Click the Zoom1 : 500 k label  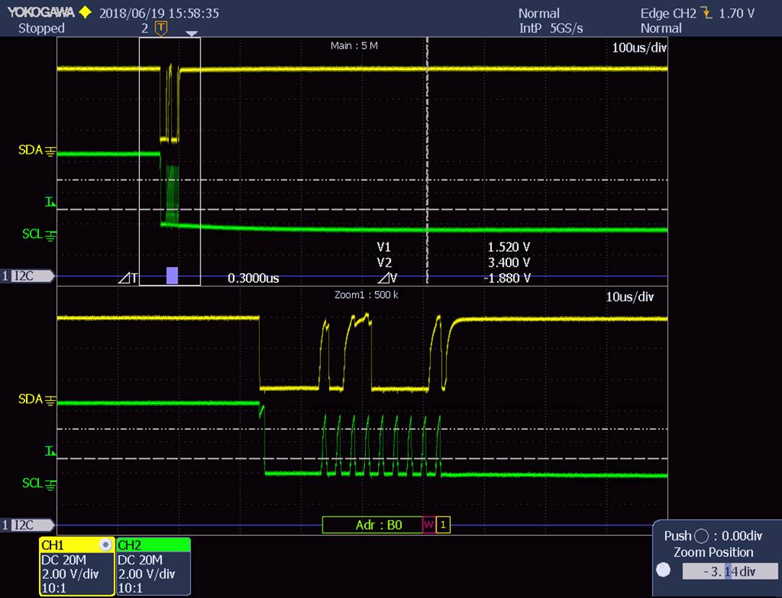366,295
